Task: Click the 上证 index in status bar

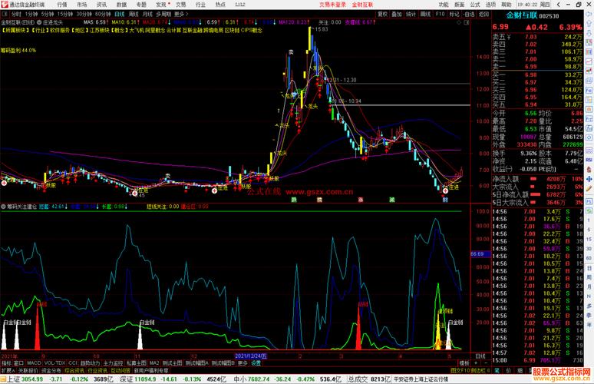Action: coord(14,379)
